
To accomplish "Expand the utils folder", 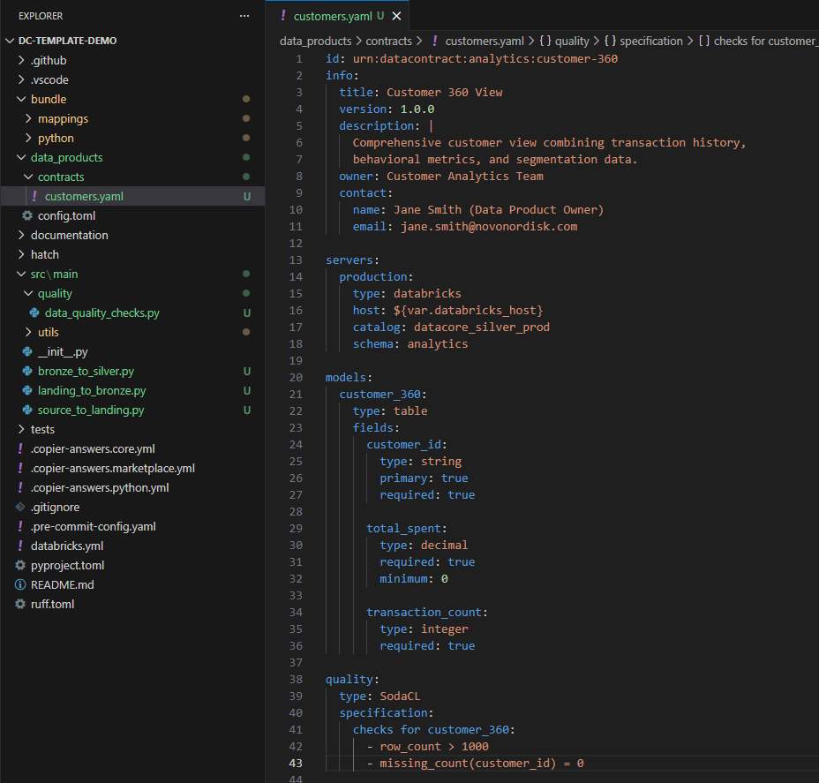I will tap(28, 332).
